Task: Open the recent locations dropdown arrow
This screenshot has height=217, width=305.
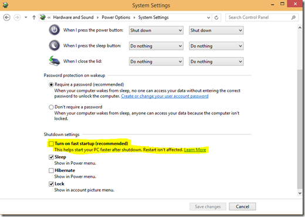Action: (x=26, y=18)
